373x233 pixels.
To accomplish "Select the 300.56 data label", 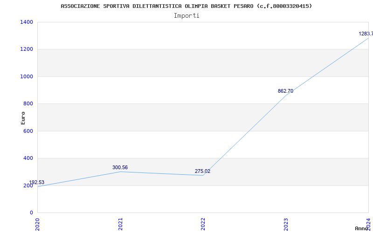I will pyautogui.click(x=120, y=167).
